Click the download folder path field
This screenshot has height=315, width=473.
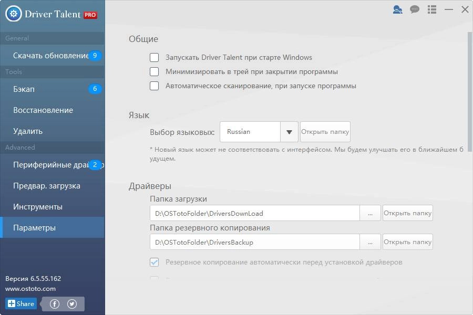click(254, 213)
